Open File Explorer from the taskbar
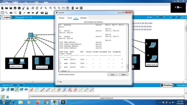The image size is (187, 105). tap(21, 102)
